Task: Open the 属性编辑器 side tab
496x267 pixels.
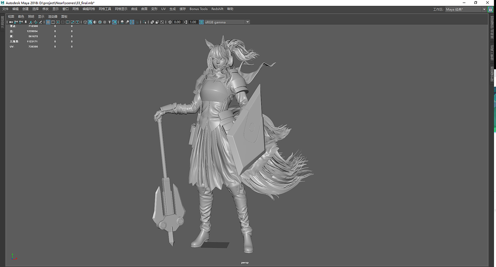Action: pos(492,73)
